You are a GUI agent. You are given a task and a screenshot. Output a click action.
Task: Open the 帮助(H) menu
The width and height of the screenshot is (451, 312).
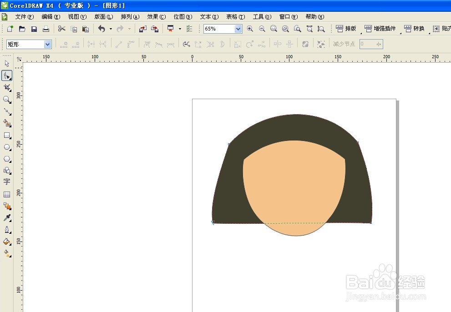tap(315, 17)
